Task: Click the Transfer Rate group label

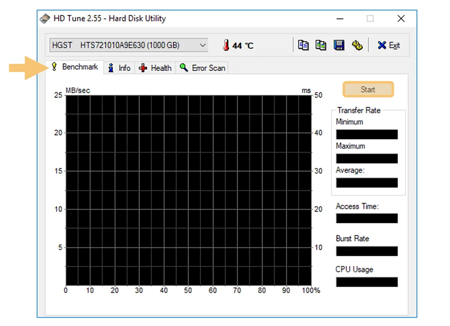Action: pyautogui.click(x=358, y=110)
